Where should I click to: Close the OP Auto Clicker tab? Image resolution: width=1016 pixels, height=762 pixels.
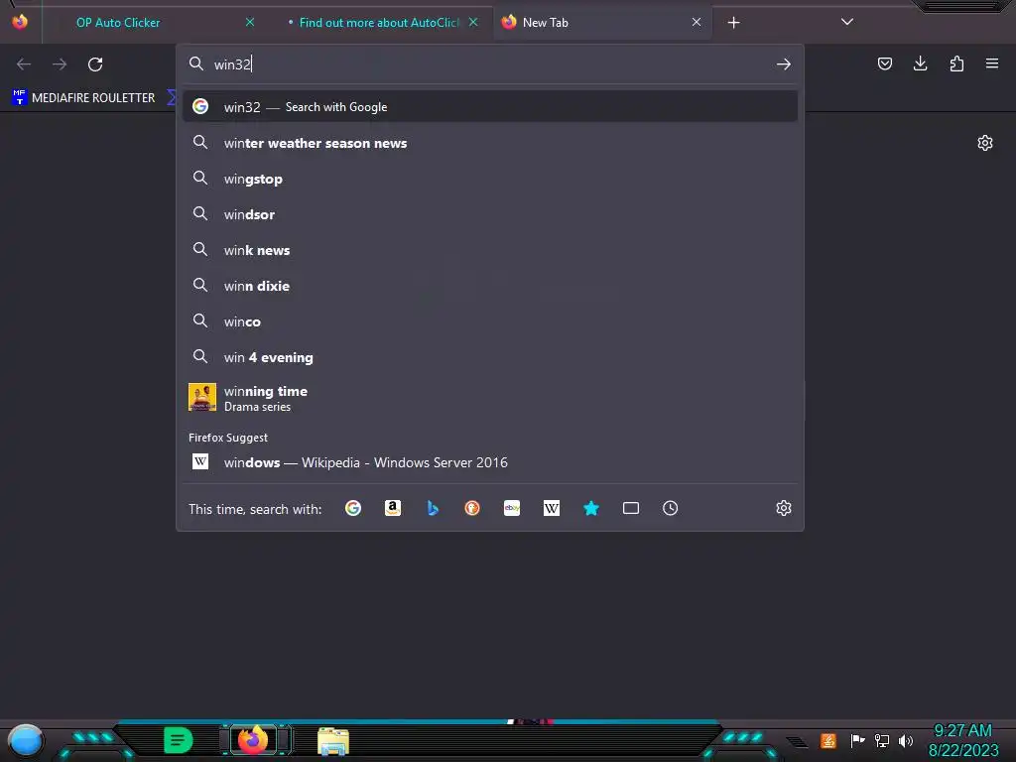tap(250, 23)
